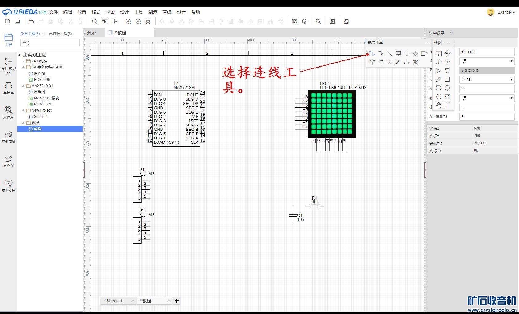The height and width of the screenshot is (314, 519).
Task: Open 技术支持 in left sidebar
Action: (x=8, y=186)
